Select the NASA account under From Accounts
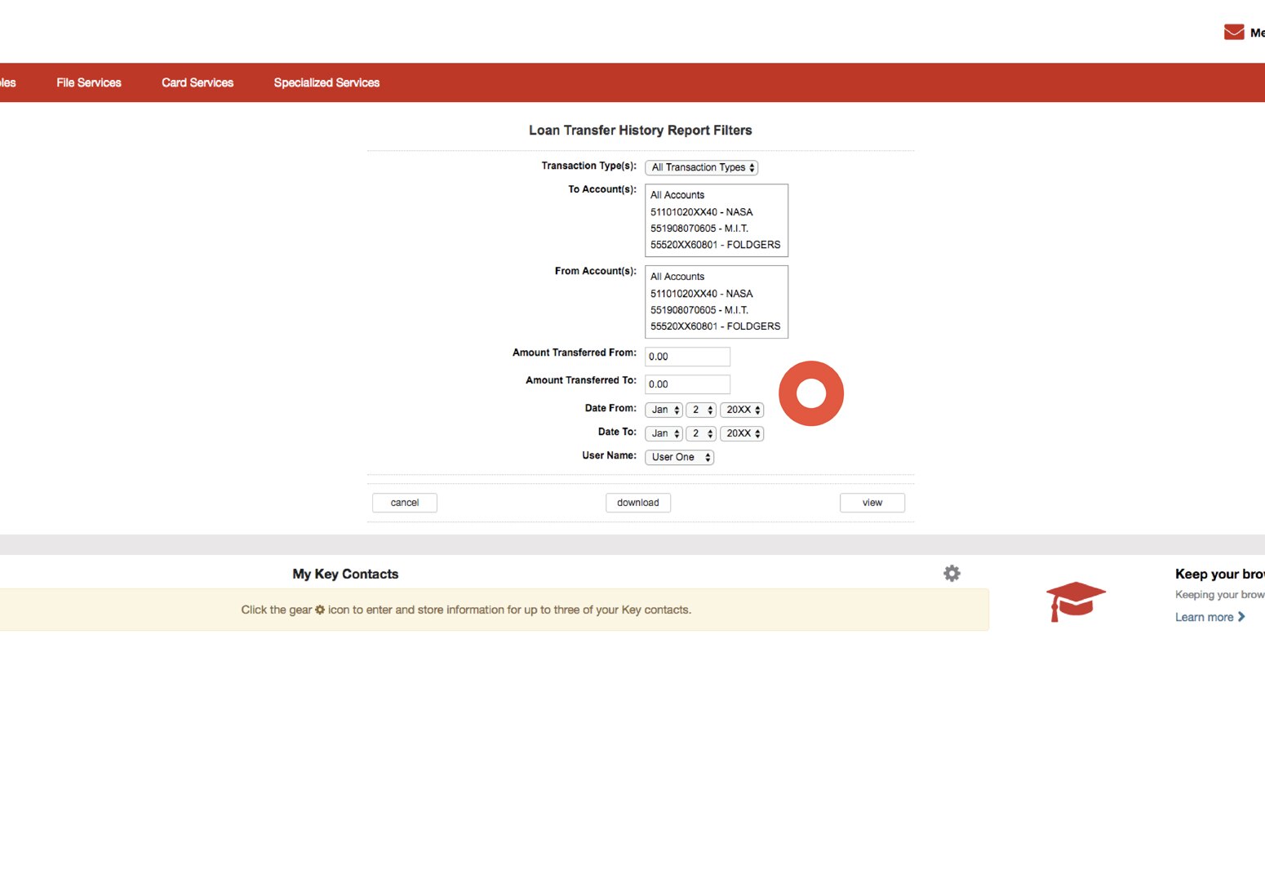The image size is (1265, 887). tap(701, 294)
